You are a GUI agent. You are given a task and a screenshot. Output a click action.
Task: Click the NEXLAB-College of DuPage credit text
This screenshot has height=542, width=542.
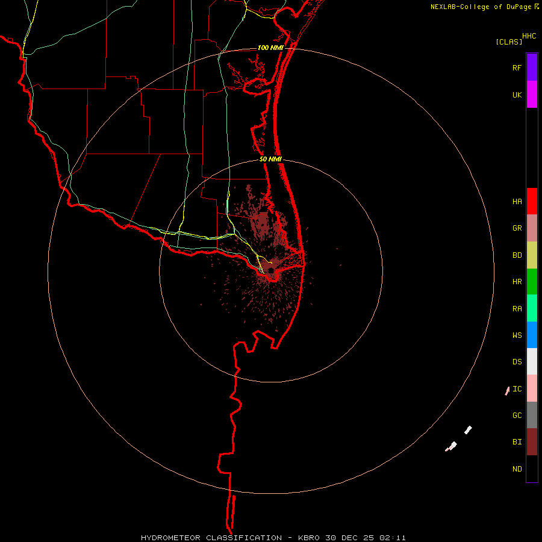[481, 7]
